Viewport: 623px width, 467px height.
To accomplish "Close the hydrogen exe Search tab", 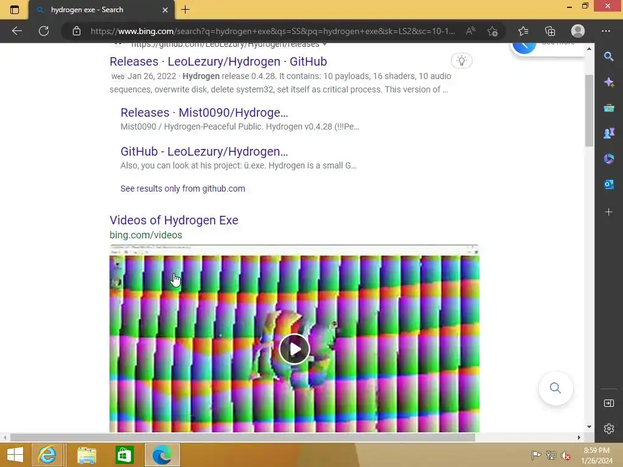I will point(165,10).
